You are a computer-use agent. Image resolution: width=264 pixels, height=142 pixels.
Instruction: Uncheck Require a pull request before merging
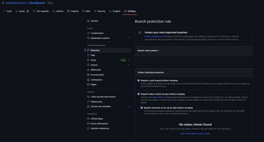139,81
